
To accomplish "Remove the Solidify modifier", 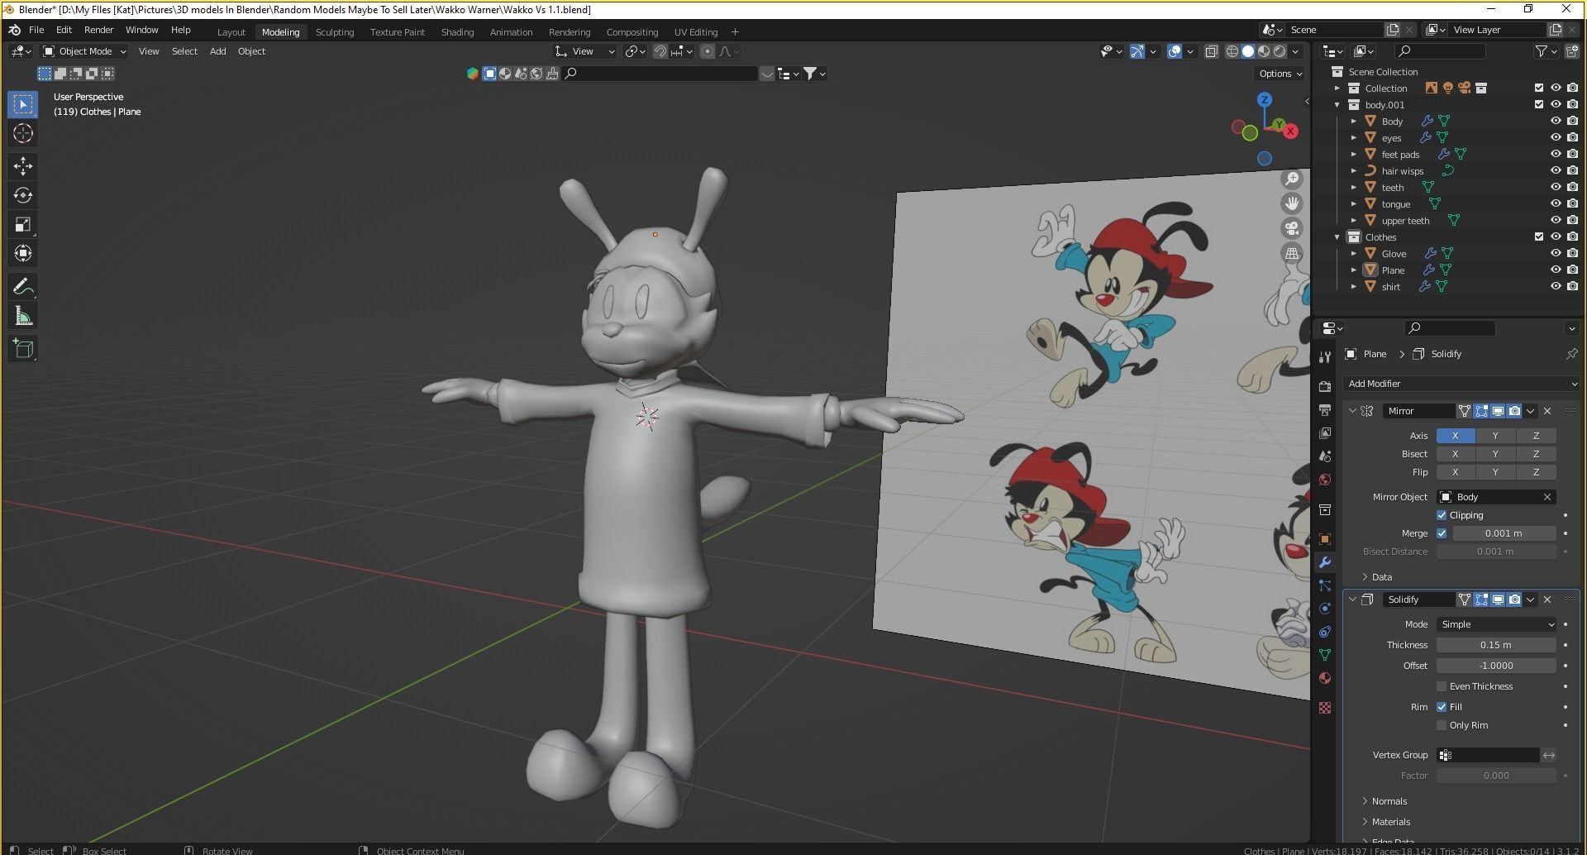I will click(x=1547, y=599).
